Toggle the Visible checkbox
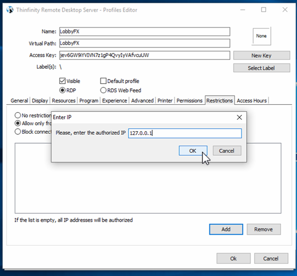Image resolution: width=297 pixels, height=276 pixels. (x=63, y=81)
